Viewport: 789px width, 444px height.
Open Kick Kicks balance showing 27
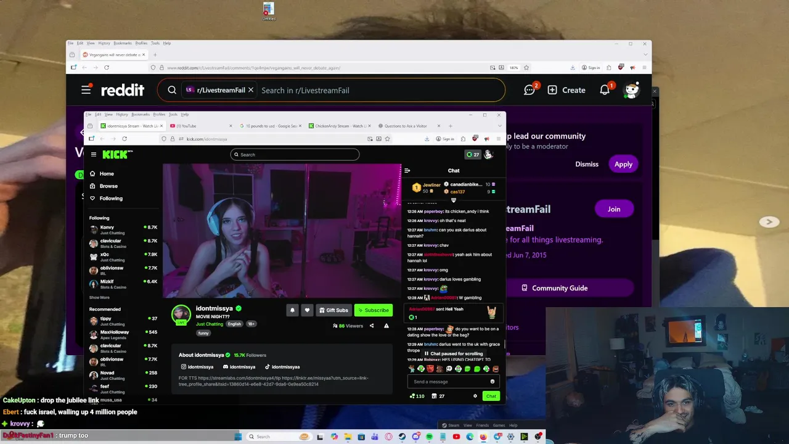(x=473, y=155)
